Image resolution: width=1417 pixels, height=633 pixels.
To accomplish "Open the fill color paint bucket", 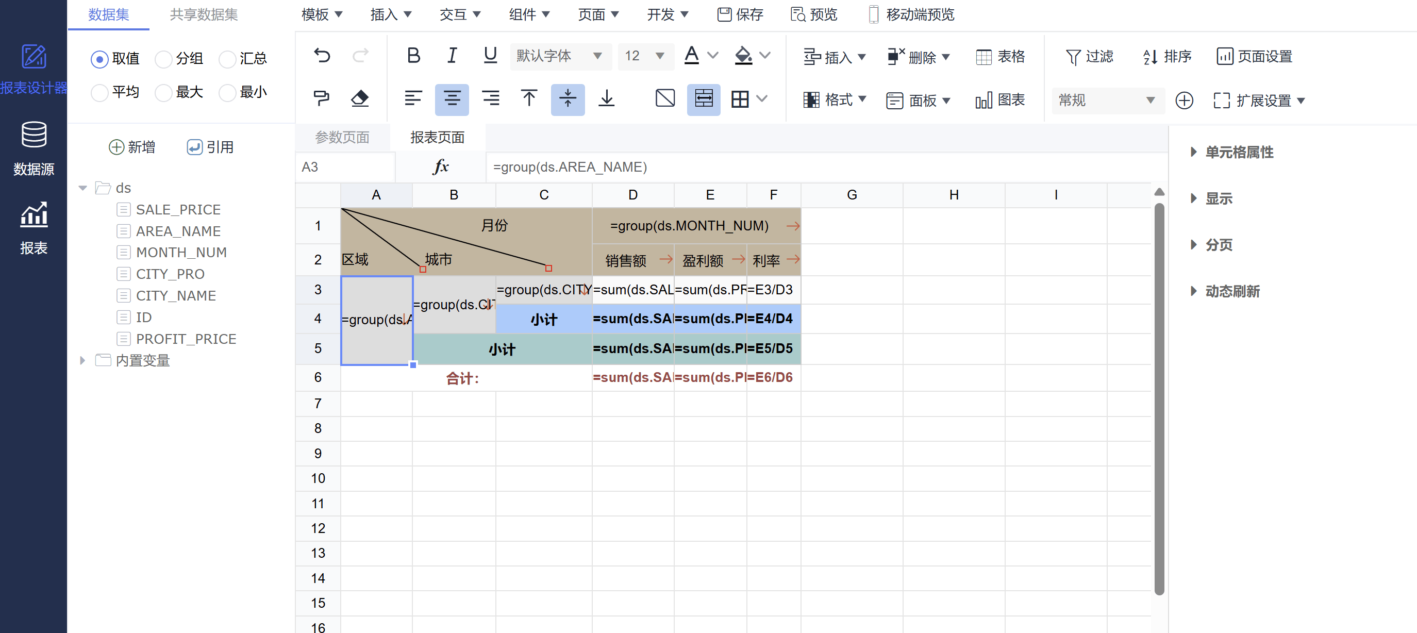I will (x=743, y=56).
